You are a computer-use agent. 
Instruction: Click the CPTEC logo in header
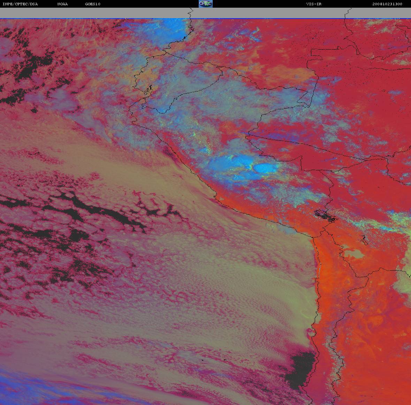206,4
